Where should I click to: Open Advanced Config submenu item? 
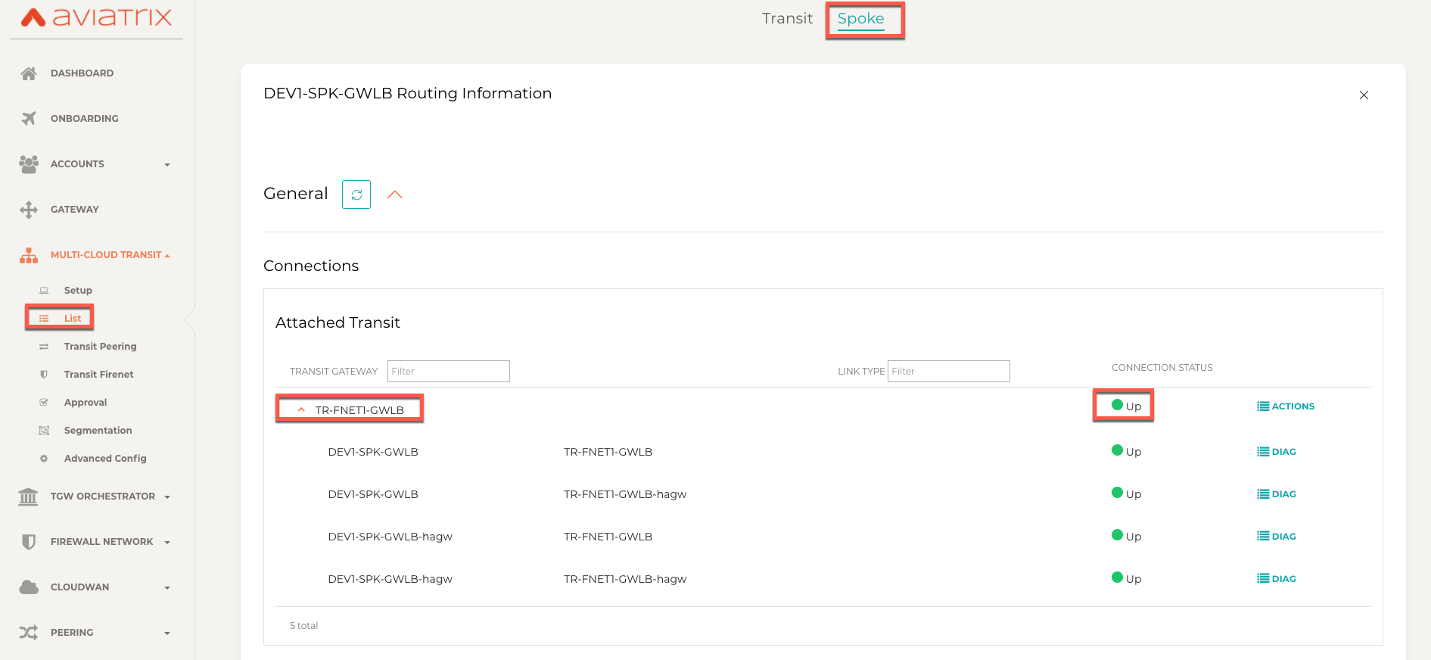tap(105, 459)
